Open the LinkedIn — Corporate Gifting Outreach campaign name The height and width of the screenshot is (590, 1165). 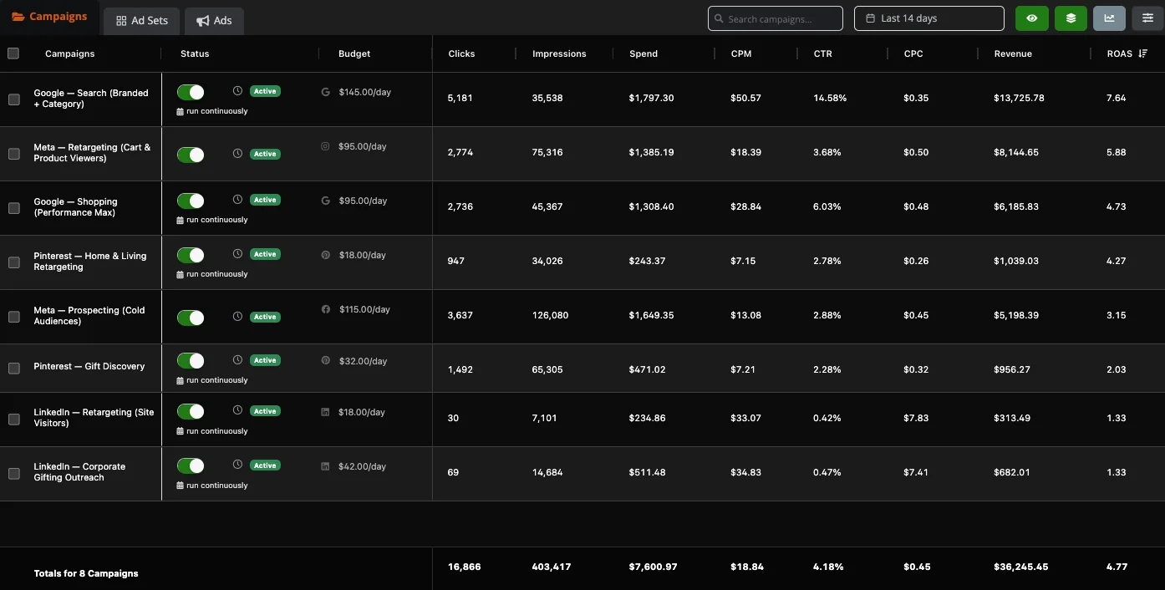79,472
